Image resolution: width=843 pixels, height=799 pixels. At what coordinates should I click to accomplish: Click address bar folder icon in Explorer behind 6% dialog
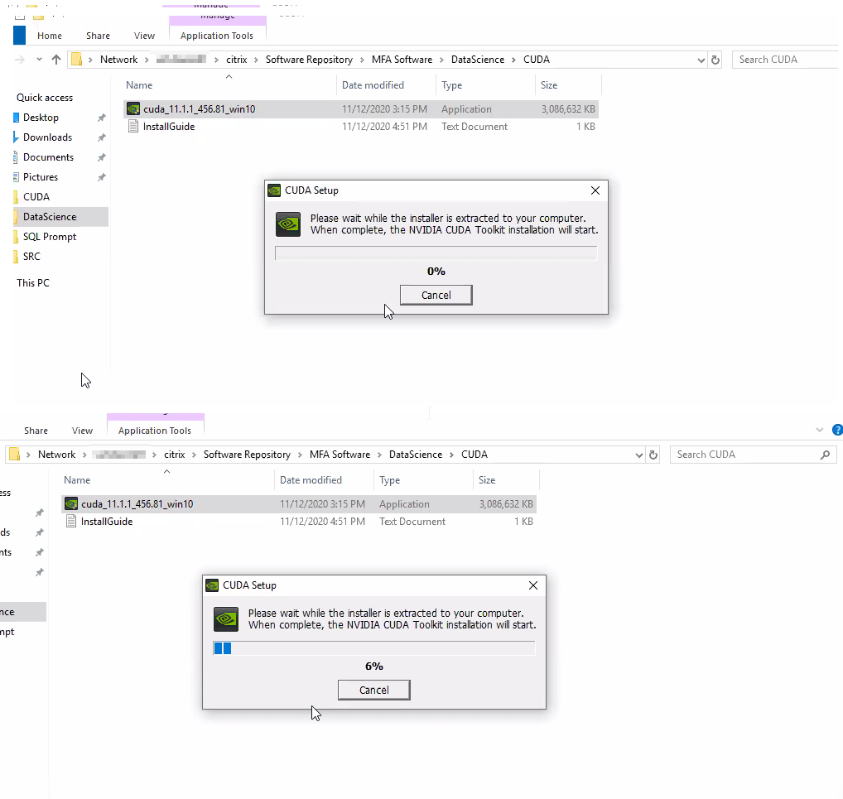[15, 455]
